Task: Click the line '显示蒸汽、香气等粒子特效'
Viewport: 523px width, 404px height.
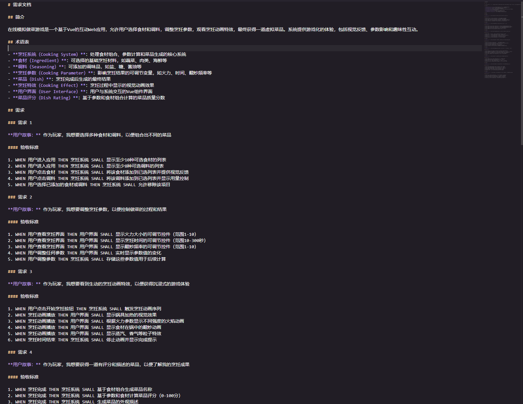Action: pos(85,333)
